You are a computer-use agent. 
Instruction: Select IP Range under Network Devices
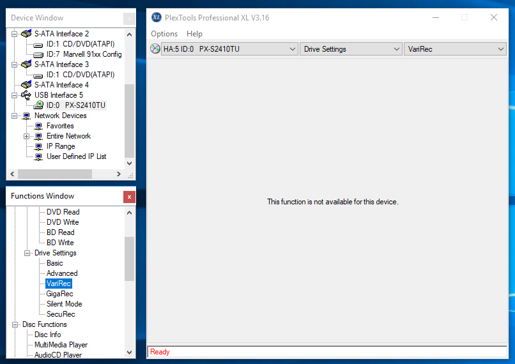coord(61,146)
